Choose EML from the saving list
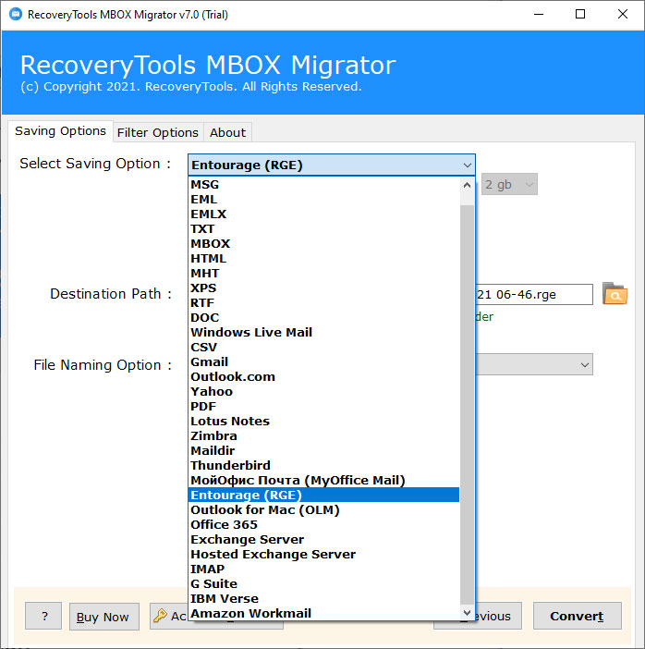 click(324, 200)
